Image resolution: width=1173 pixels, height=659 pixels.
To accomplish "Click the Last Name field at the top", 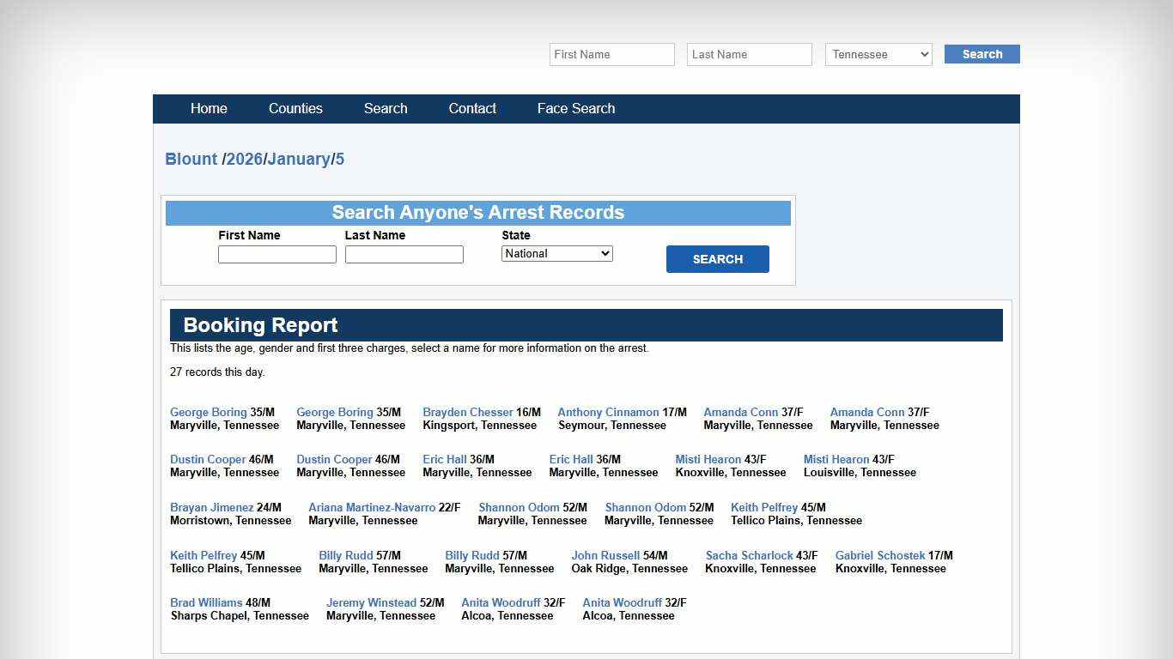I will pos(748,54).
